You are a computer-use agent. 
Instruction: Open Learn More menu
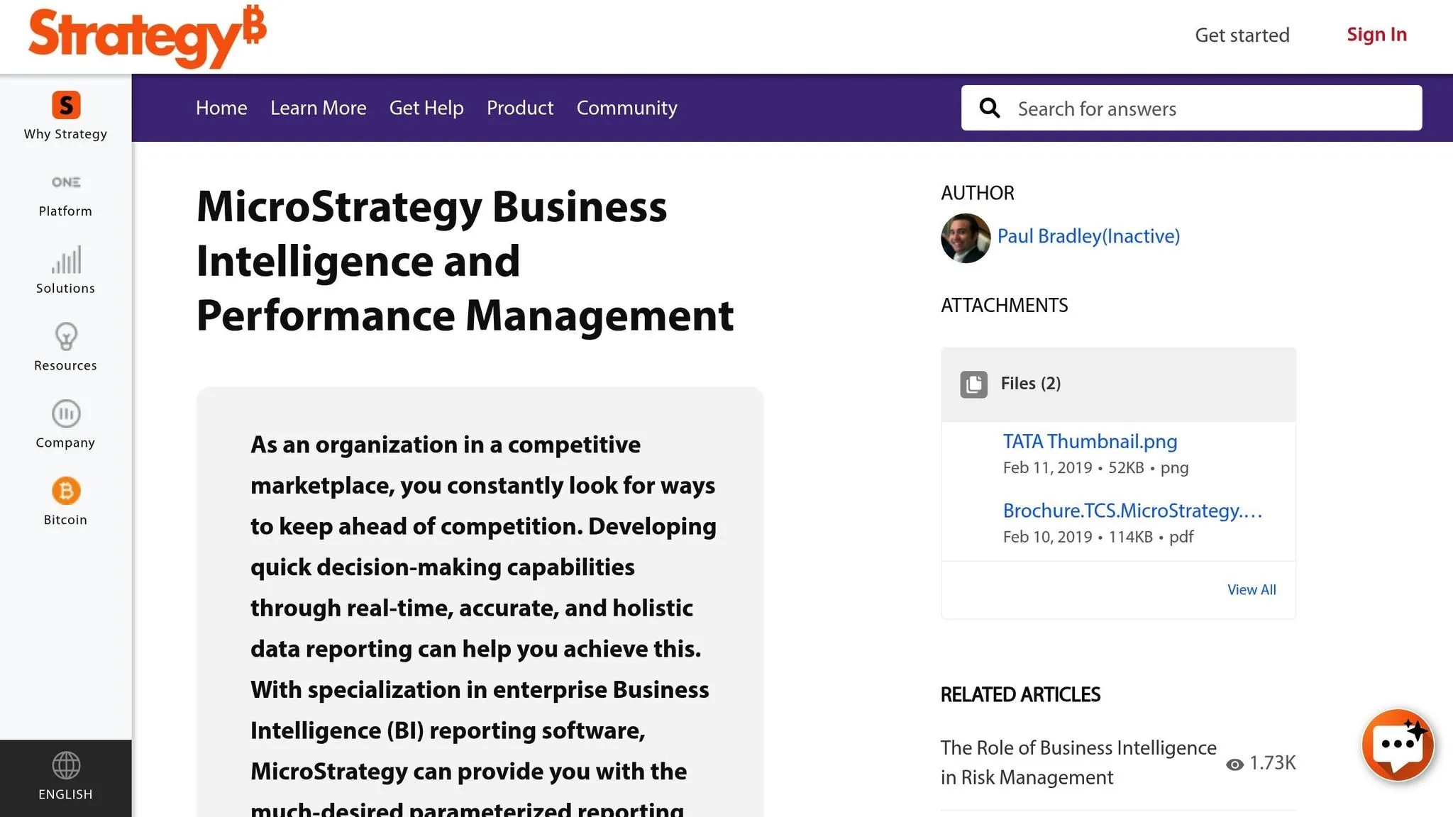click(x=319, y=108)
